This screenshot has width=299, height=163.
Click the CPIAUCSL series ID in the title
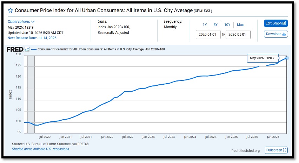tap(203, 11)
